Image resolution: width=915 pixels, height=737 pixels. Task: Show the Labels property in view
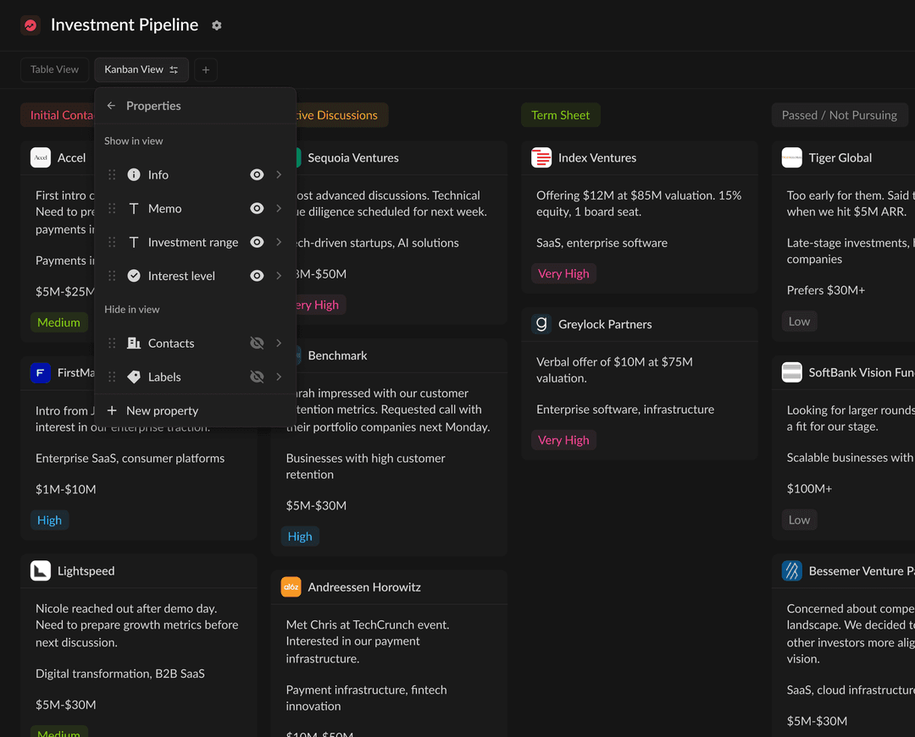pos(257,377)
